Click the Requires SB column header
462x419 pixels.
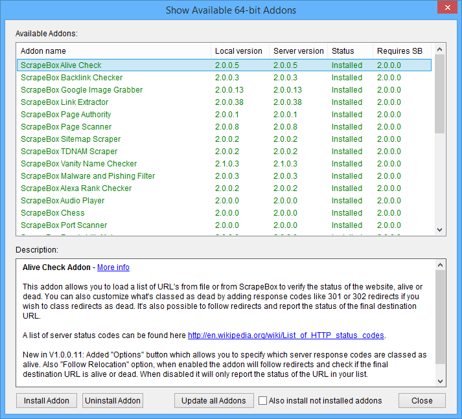[x=399, y=51]
